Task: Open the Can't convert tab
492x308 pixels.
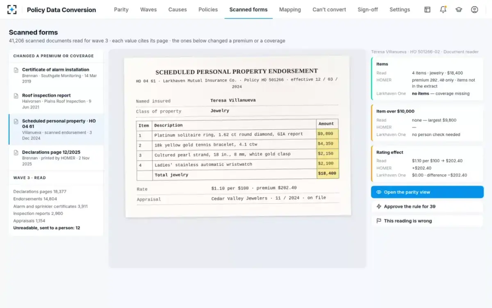Action: tap(329, 9)
